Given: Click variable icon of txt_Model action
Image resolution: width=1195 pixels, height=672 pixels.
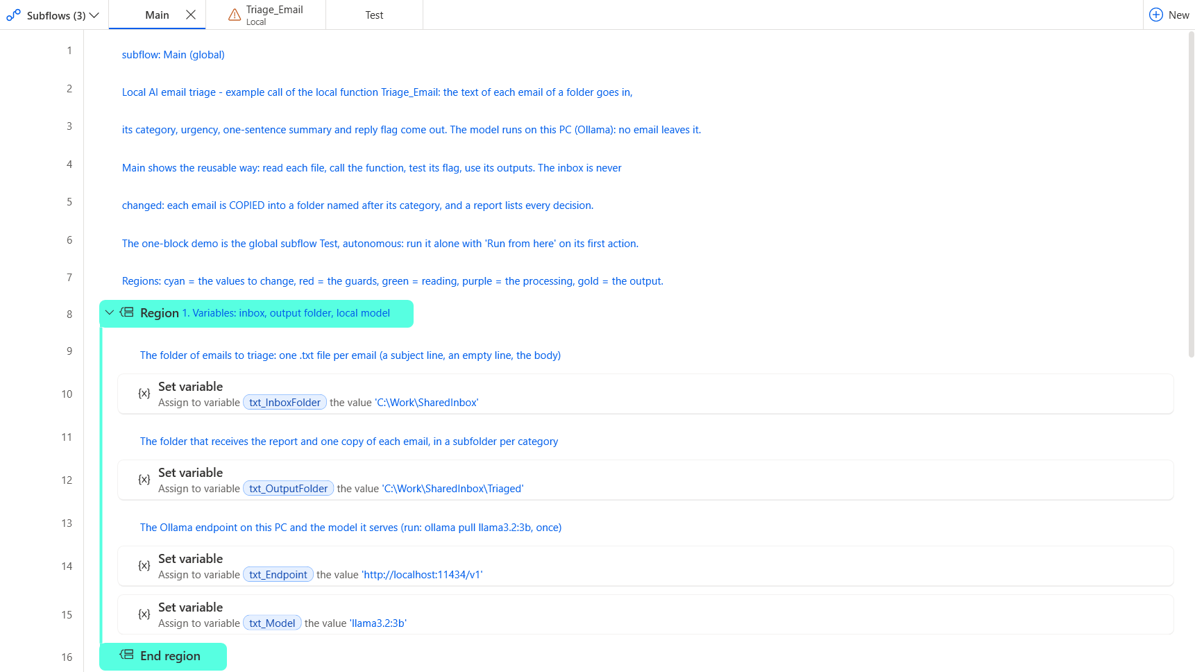Looking at the screenshot, I should (x=144, y=614).
